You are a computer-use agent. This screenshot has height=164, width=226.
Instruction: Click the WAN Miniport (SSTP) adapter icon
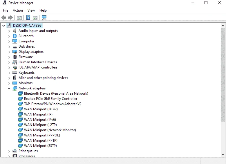(x=20, y=146)
